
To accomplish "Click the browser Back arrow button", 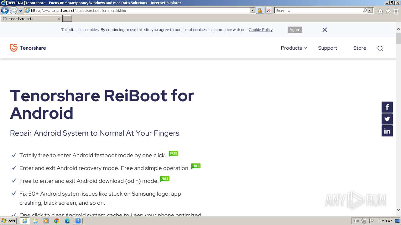I will [x=5, y=11].
